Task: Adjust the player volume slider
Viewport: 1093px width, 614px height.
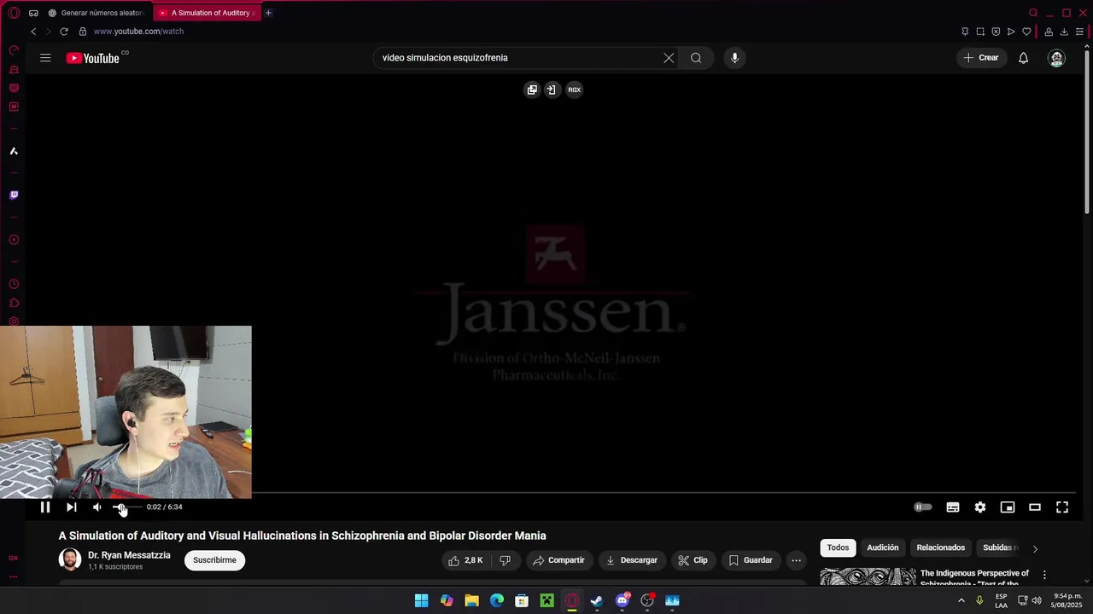Action: (x=126, y=507)
